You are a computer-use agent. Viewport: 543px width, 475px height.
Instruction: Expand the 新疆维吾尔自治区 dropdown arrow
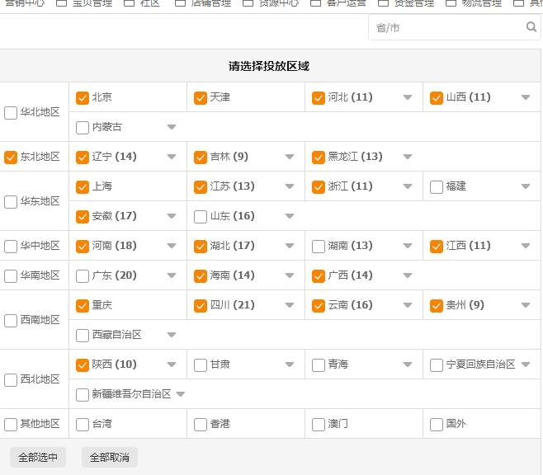pyautogui.click(x=181, y=394)
